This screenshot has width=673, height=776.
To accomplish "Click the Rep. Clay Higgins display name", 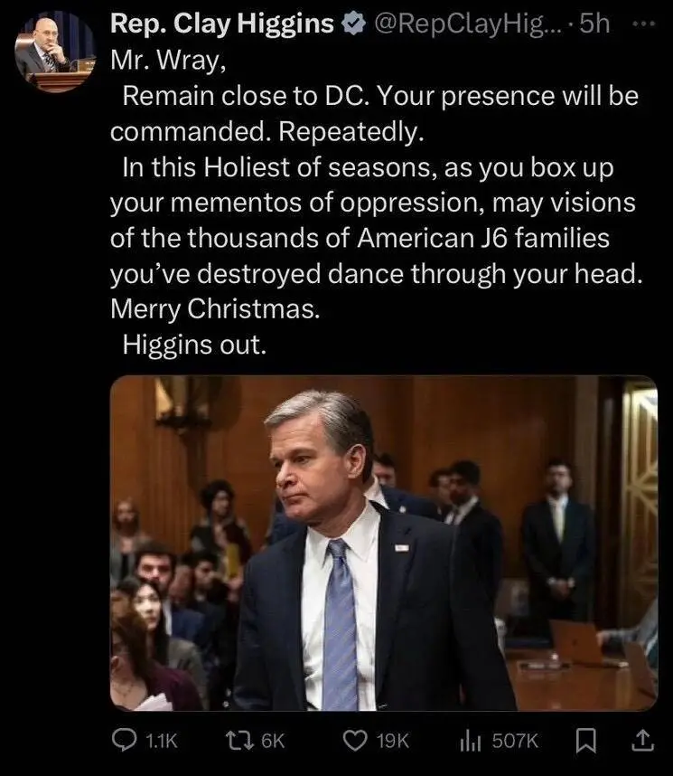I will point(222,24).
